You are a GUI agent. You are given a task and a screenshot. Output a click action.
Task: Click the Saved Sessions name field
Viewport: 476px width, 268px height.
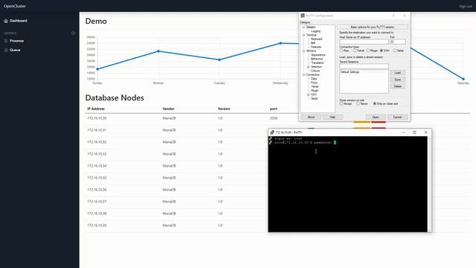364,66
